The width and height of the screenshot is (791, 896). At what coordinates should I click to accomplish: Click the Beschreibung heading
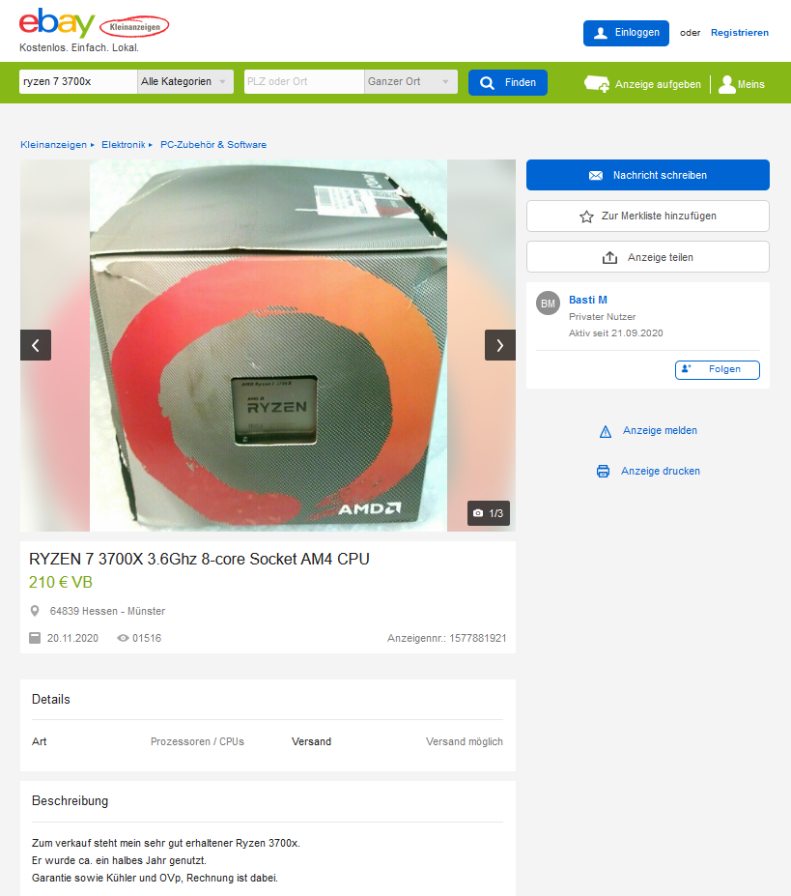[71, 801]
